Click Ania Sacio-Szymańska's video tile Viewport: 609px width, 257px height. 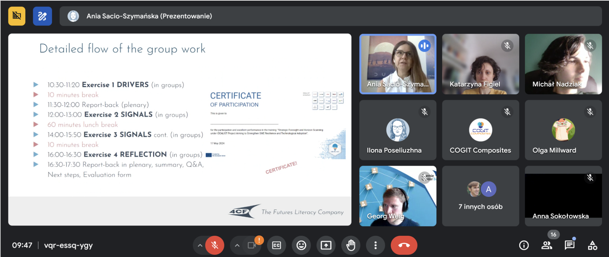pyautogui.click(x=397, y=64)
